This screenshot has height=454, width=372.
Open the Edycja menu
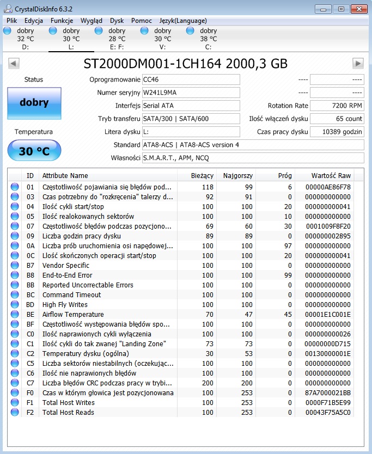click(34, 21)
